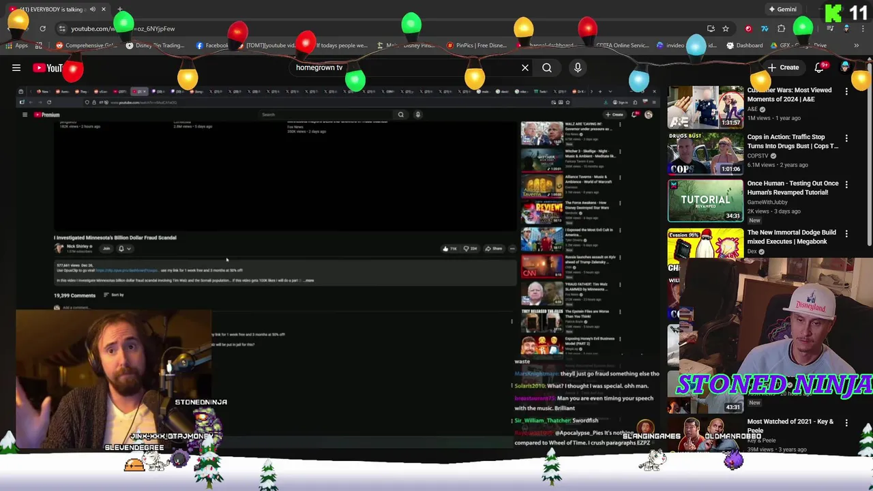Open options for Cops in Action video

(x=846, y=138)
